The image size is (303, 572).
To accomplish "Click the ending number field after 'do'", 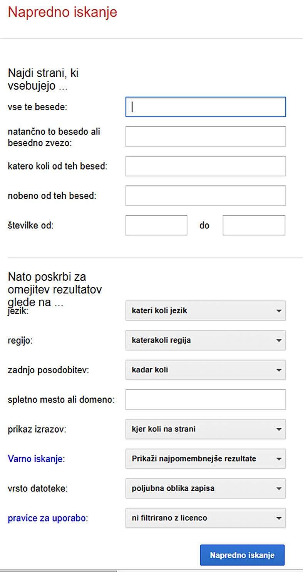I will coord(254,225).
